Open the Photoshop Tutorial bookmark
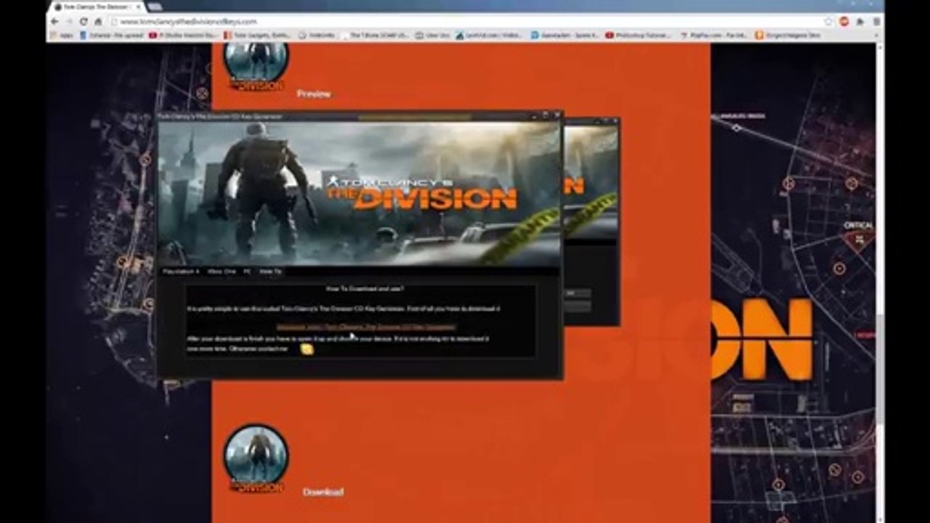The height and width of the screenshot is (523, 930). [x=638, y=35]
